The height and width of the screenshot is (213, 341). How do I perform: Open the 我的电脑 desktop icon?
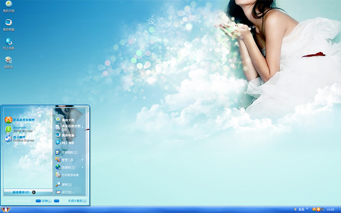(x=9, y=25)
